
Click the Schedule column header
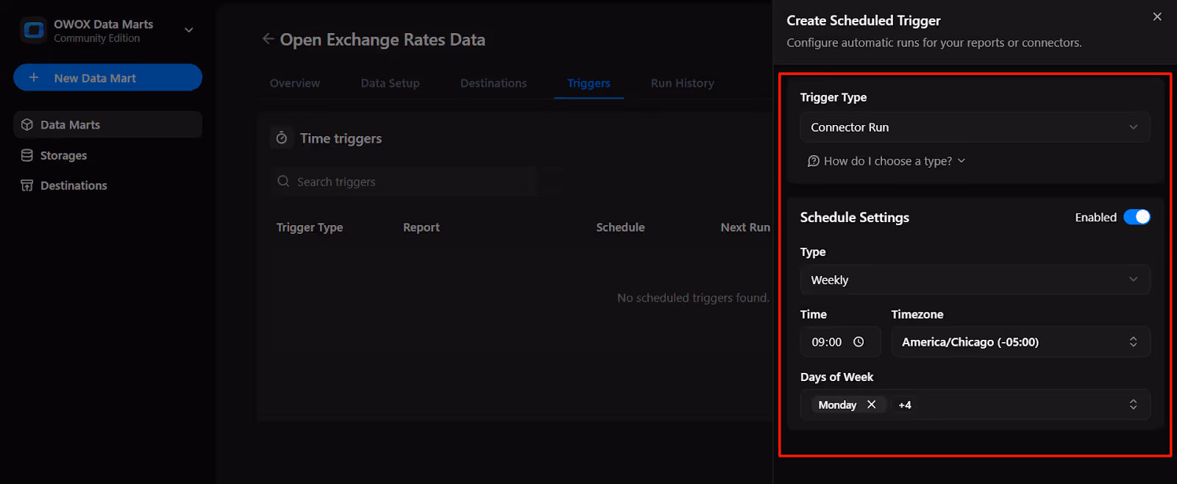pos(620,227)
